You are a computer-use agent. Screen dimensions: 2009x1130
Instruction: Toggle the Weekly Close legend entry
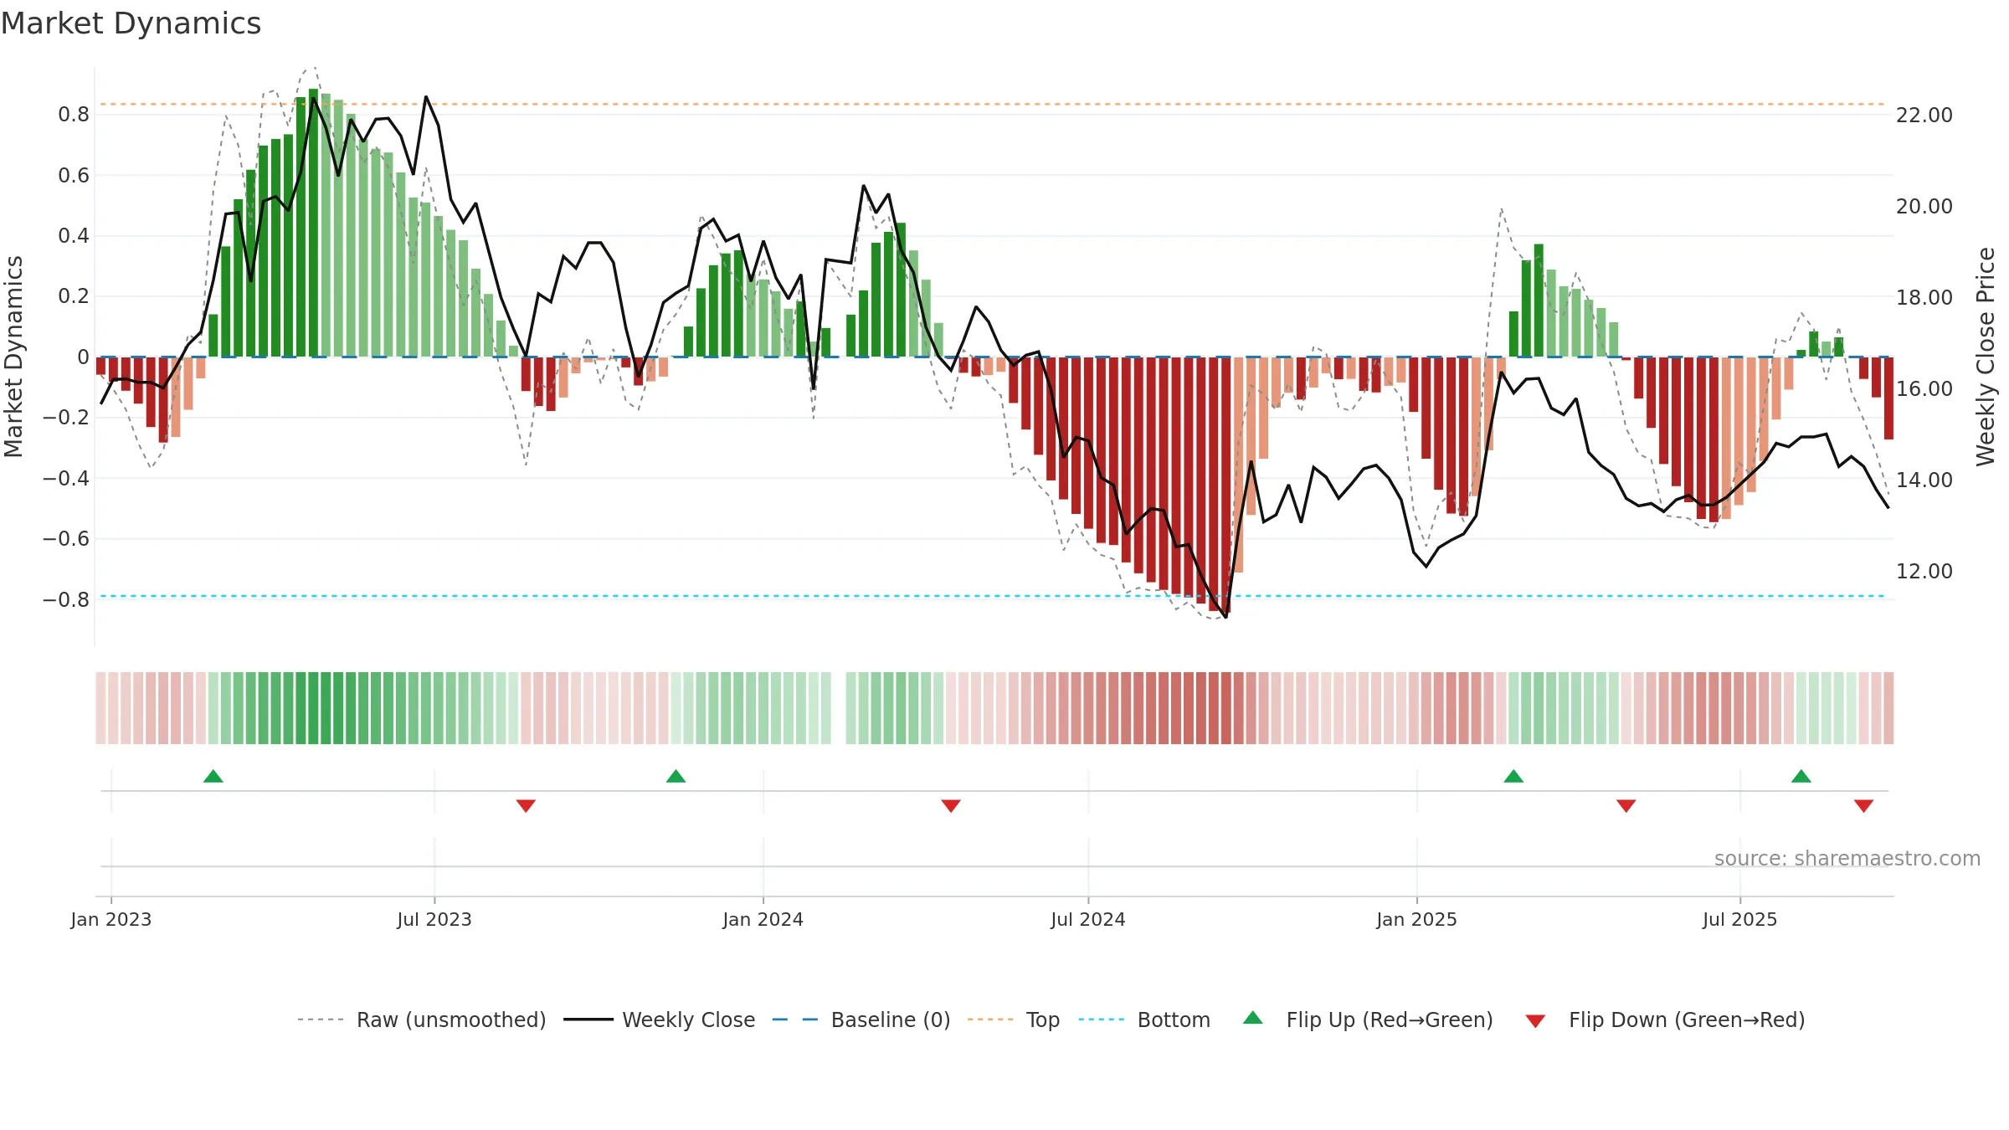[x=659, y=1020]
